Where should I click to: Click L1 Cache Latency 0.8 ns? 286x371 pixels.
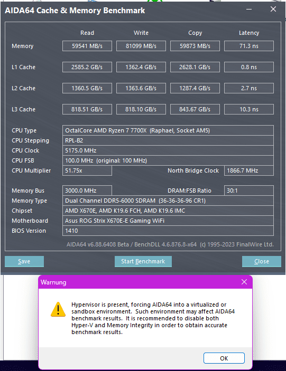click(x=249, y=67)
